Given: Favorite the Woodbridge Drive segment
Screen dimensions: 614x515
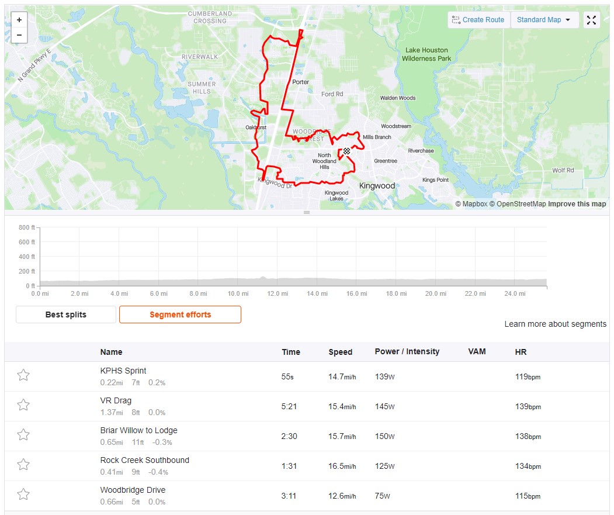Looking at the screenshot, I should pos(23,494).
